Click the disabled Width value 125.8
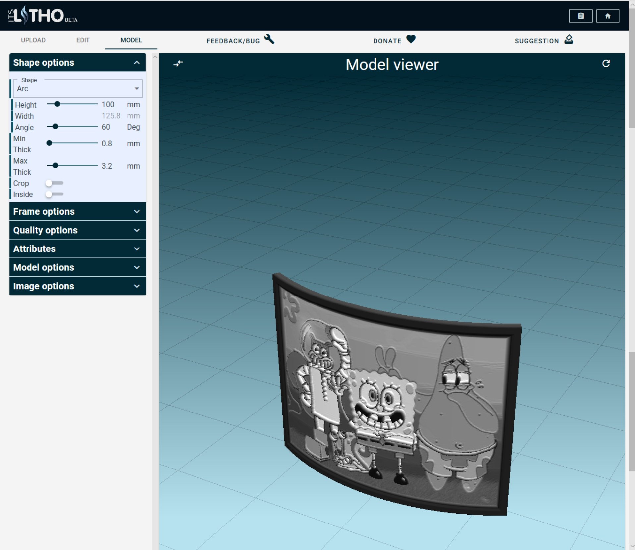The width and height of the screenshot is (635, 550). pos(111,116)
